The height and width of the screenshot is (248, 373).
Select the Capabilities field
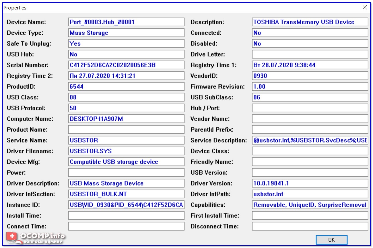[x=310, y=205]
